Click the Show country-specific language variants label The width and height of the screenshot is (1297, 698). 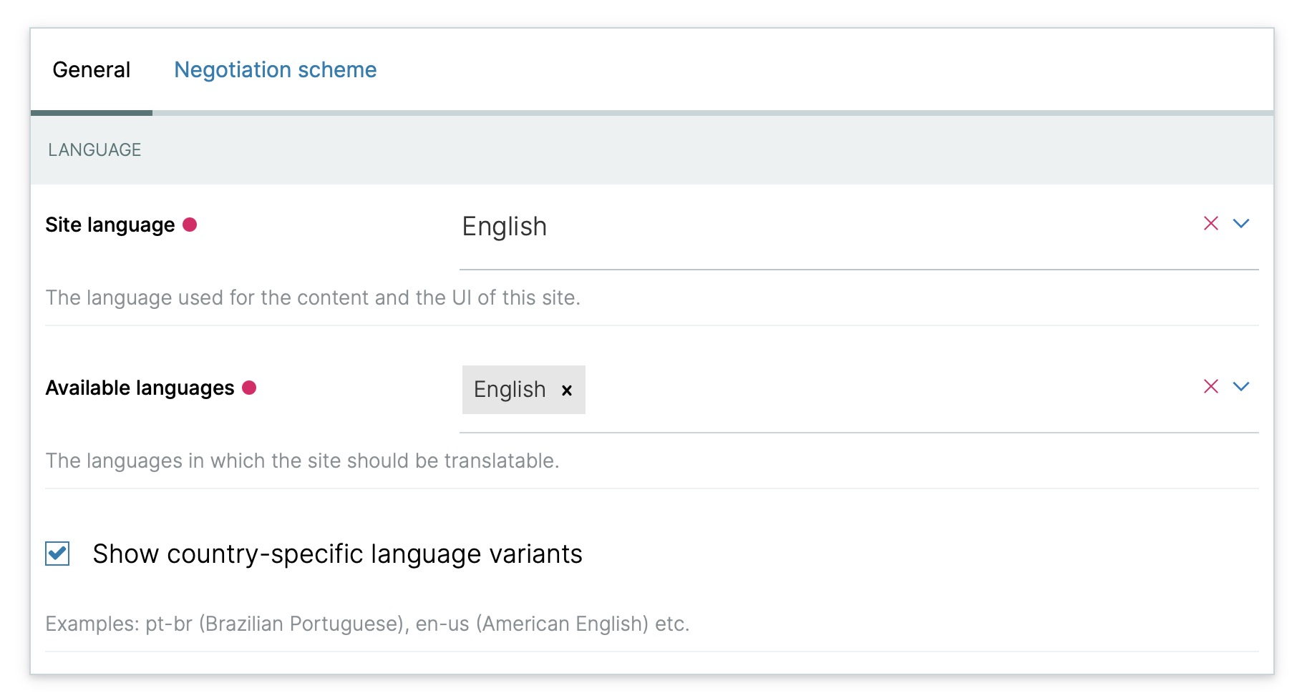tap(337, 554)
